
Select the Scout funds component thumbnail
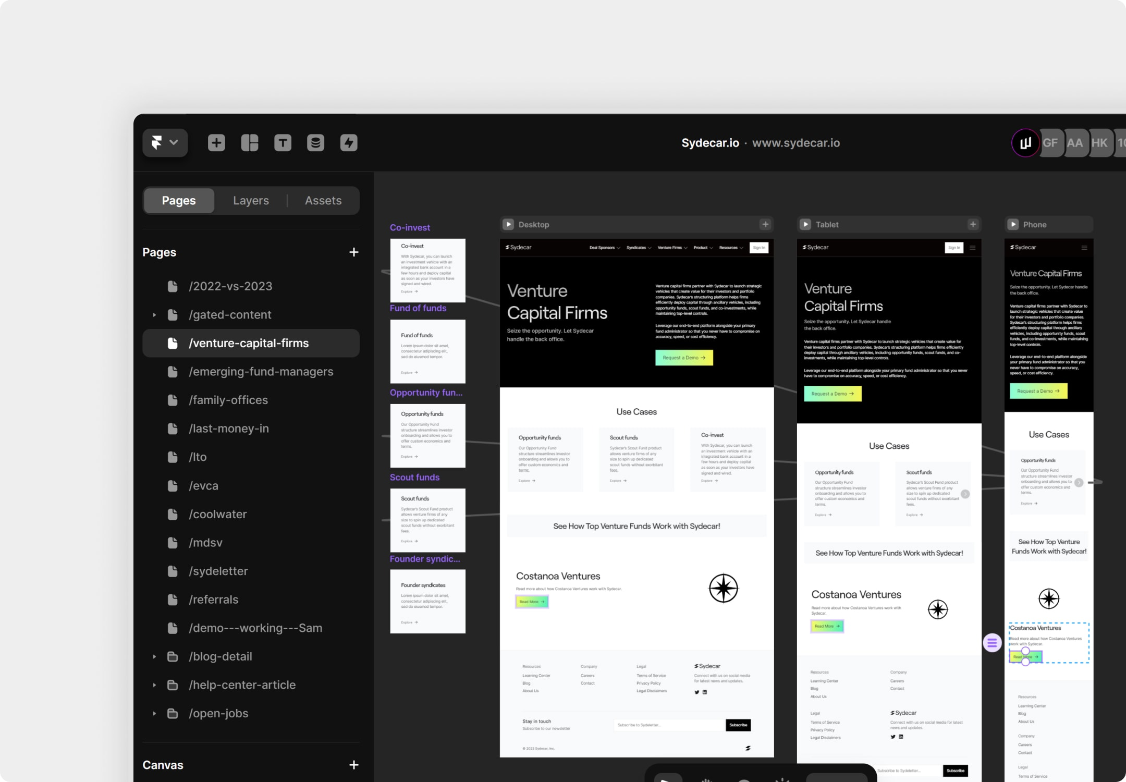click(x=428, y=520)
